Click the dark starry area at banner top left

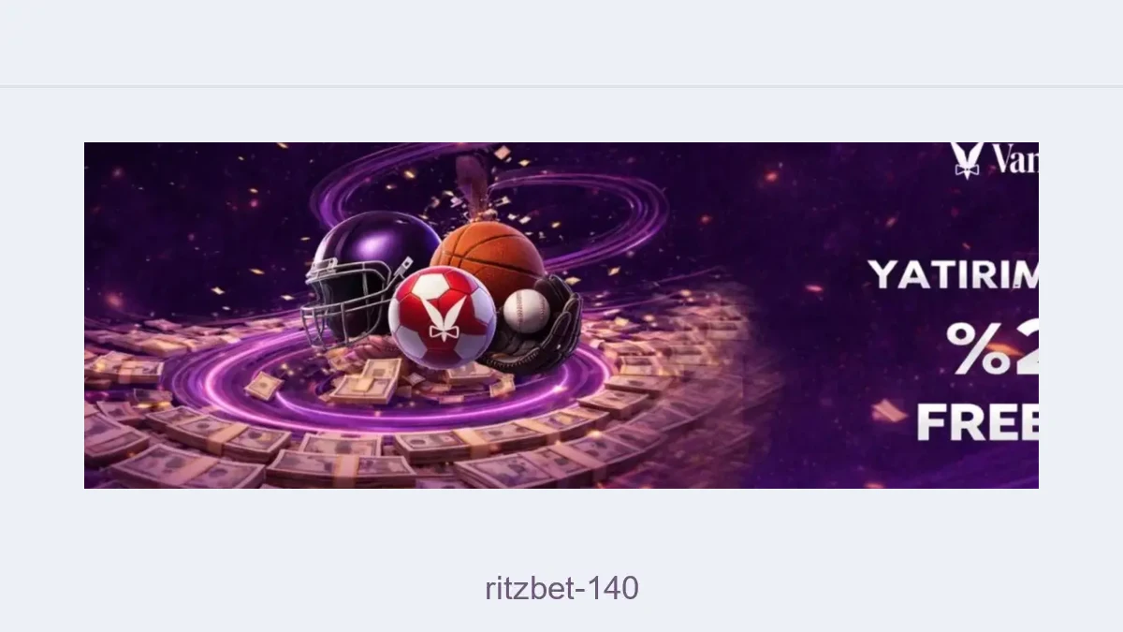pyautogui.click(x=187, y=206)
